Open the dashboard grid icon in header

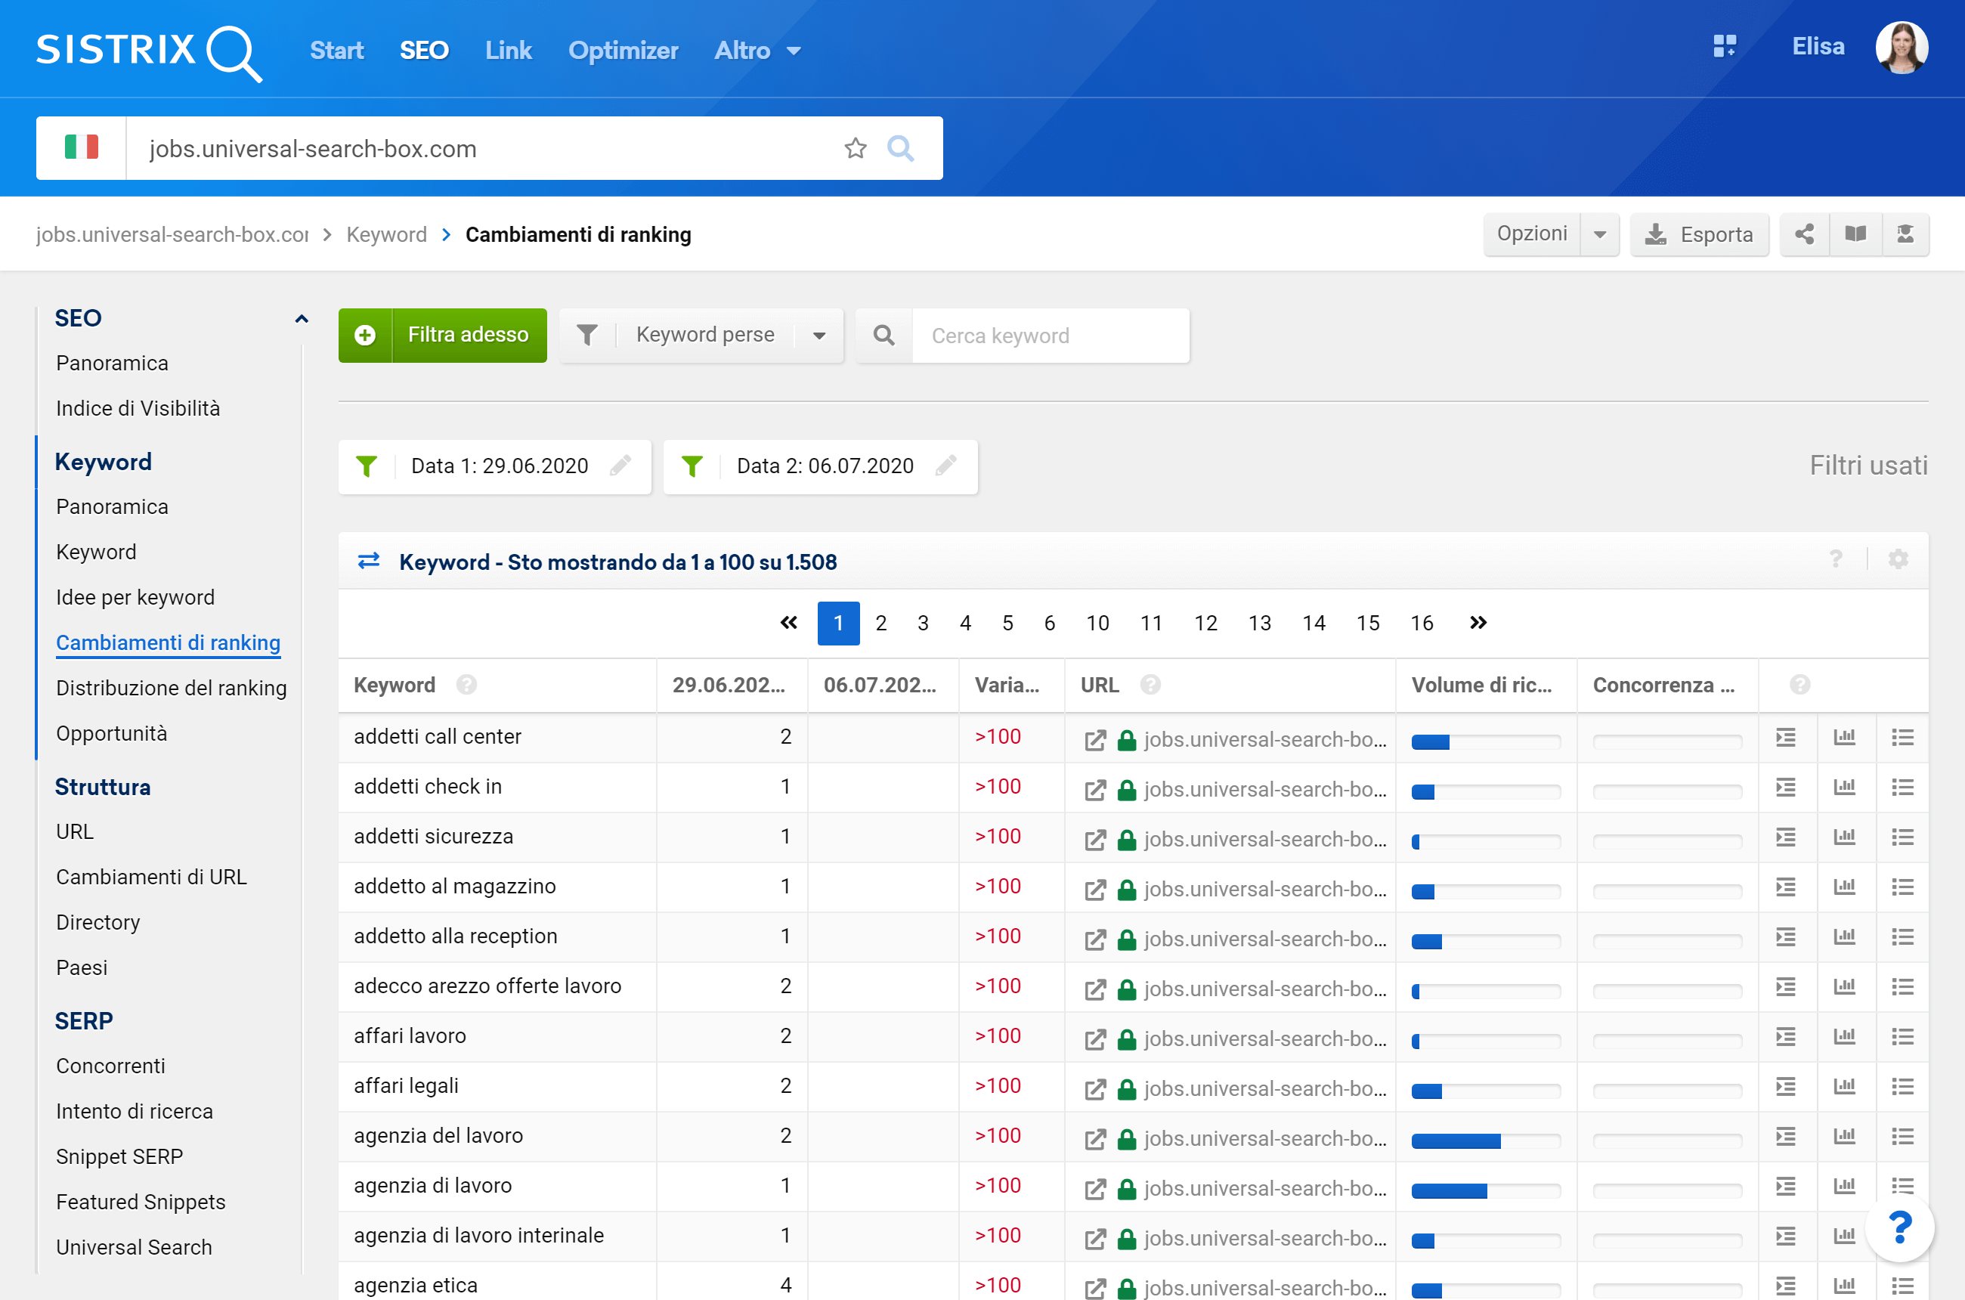coord(1725,46)
